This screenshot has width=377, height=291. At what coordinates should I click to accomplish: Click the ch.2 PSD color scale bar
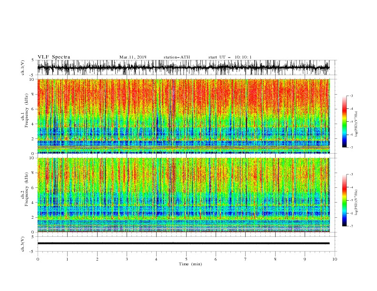[x=344, y=200]
